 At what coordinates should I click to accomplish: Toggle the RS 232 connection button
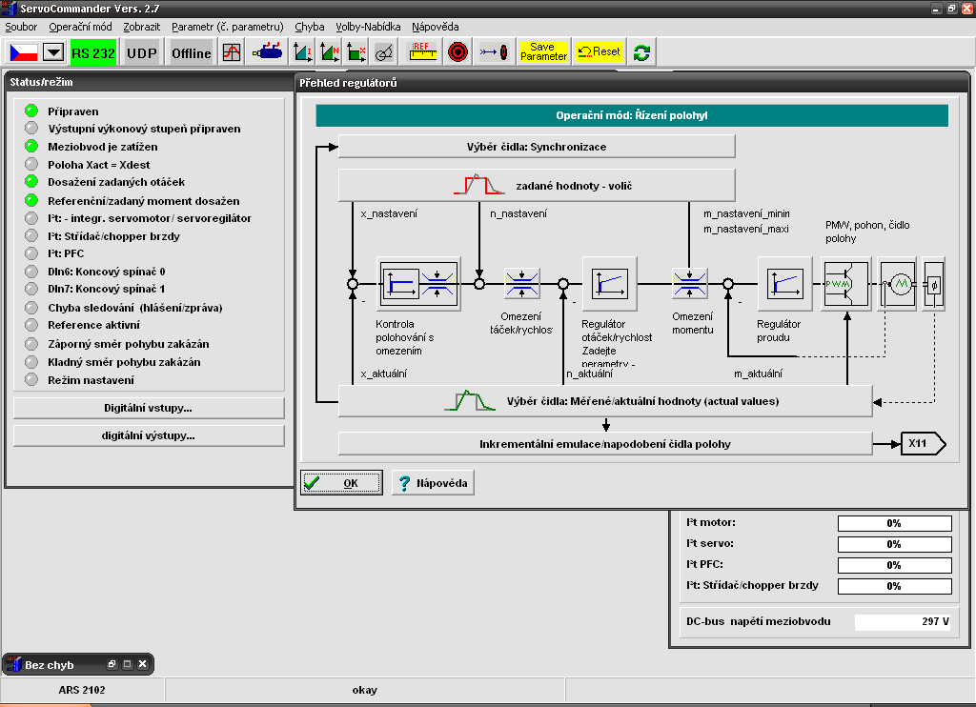pos(93,53)
